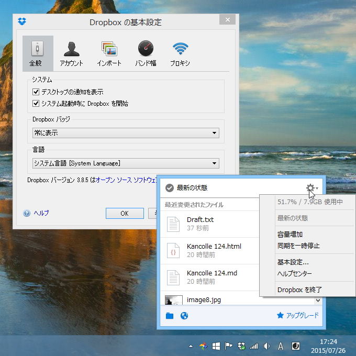This screenshot has width=356, height=356.
Task: Open the network signal tray icon
Action: click(254, 346)
